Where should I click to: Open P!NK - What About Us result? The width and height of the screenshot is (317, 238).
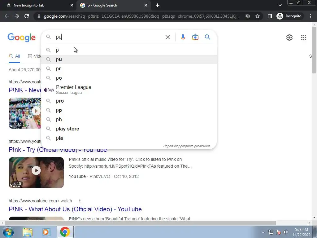tap(75, 209)
